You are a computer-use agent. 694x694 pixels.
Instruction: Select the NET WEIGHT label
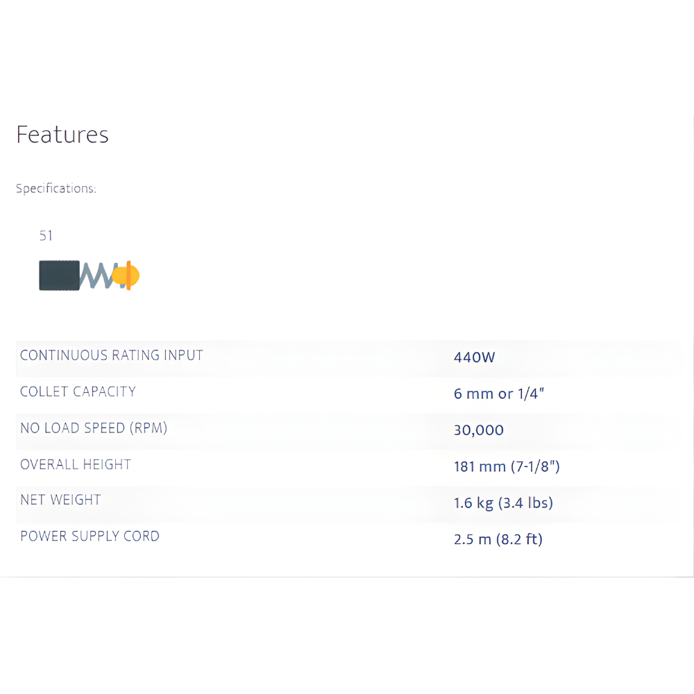click(60, 500)
